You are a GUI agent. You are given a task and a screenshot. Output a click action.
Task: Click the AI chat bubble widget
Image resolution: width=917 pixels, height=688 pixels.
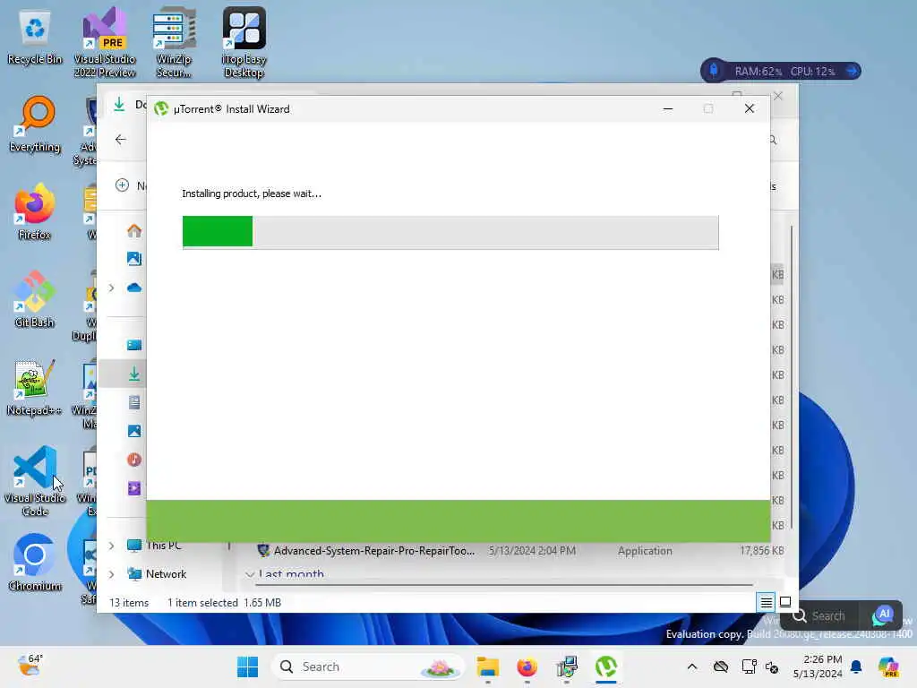click(x=882, y=615)
